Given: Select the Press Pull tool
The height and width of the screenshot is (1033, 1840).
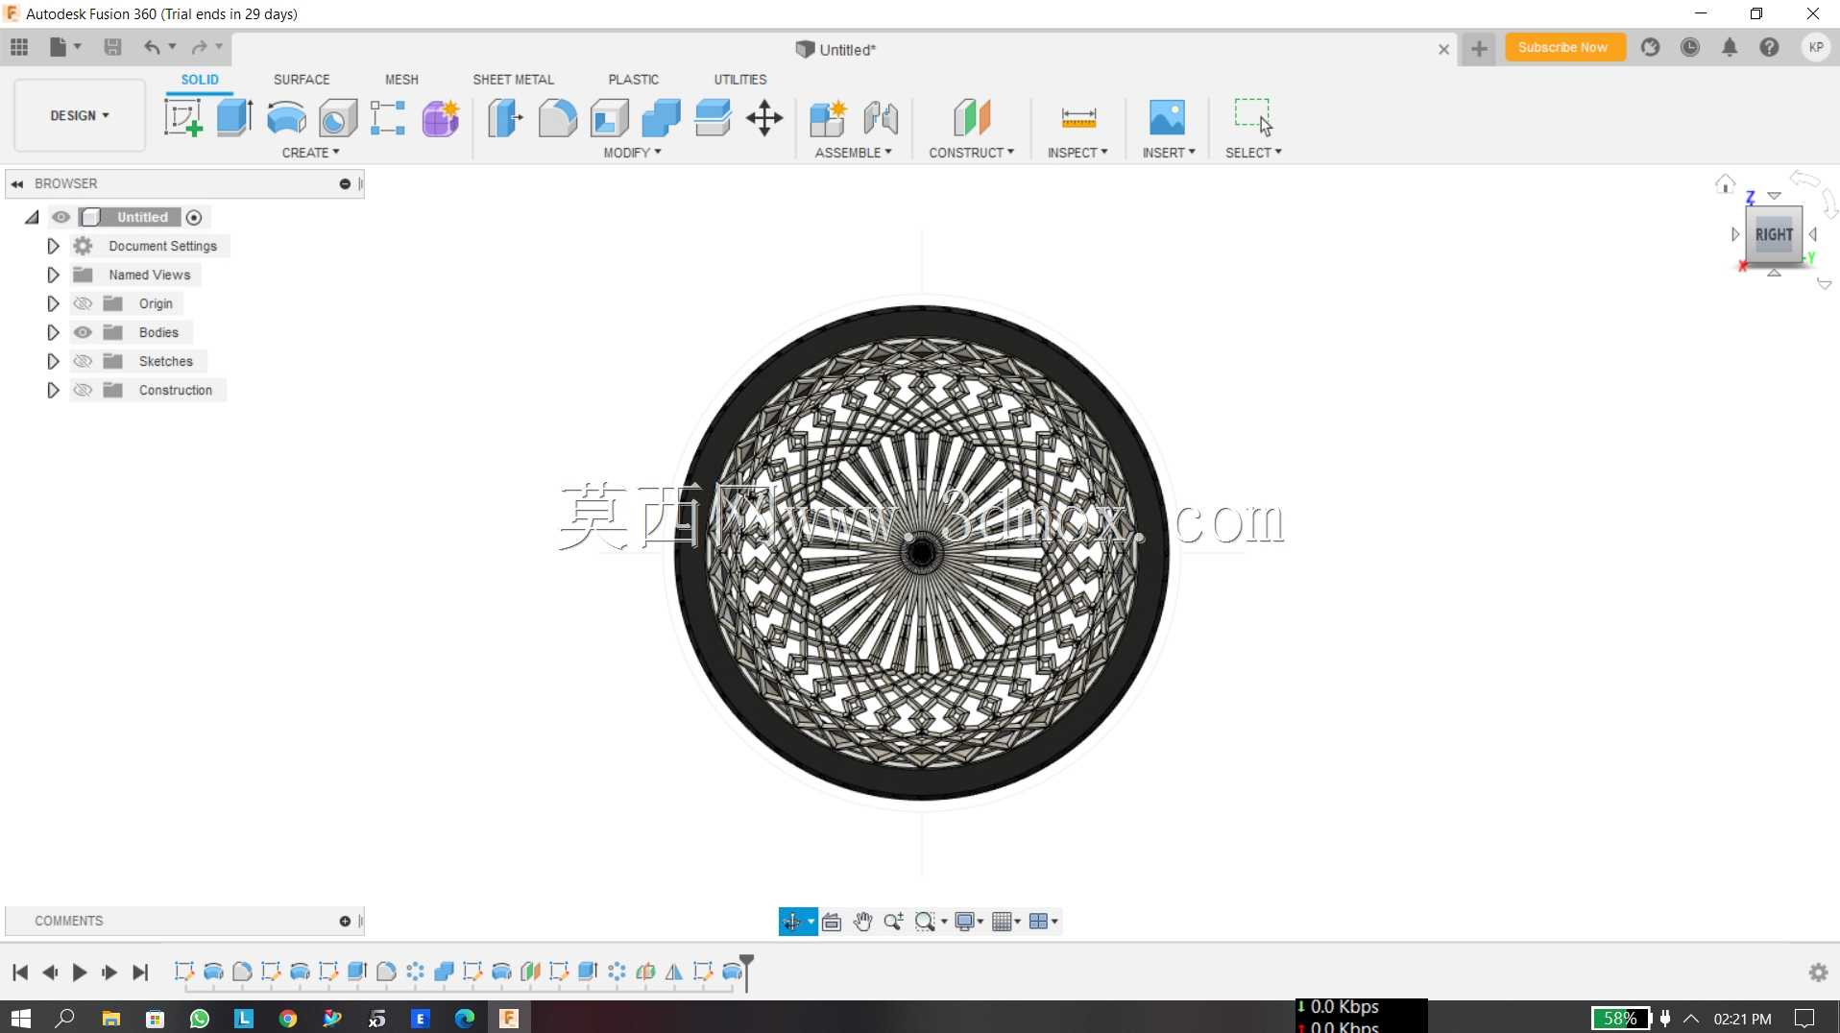Looking at the screenshot, I should click(505, 118).
